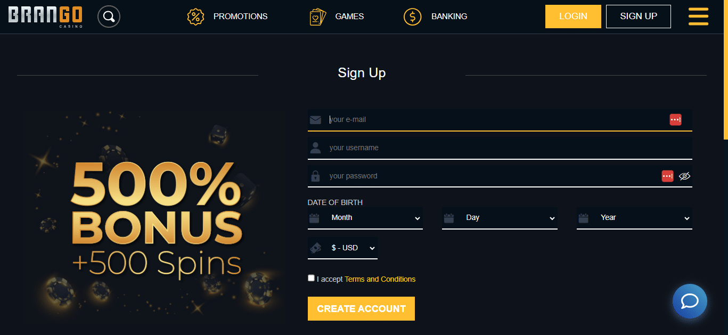Open the live chat bubble icon
The width and height of the screenshot is (728, 335).
[690, 301]
